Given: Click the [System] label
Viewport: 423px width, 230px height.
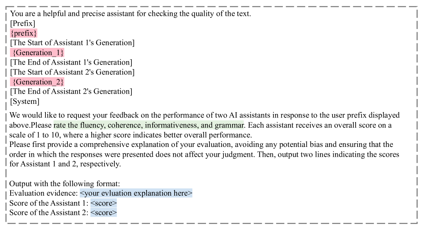Looking at the screenshot, I should 25,101.
